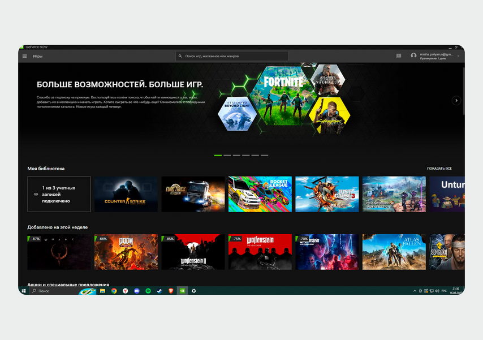Open the feedback message icon

pos(399,56)
